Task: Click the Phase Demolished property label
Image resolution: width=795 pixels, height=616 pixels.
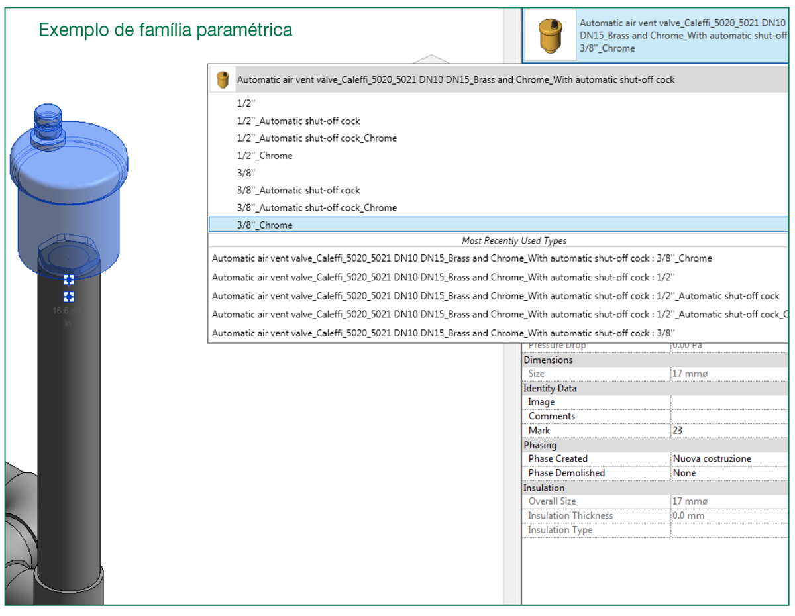Action: click(x=566, y=473)
